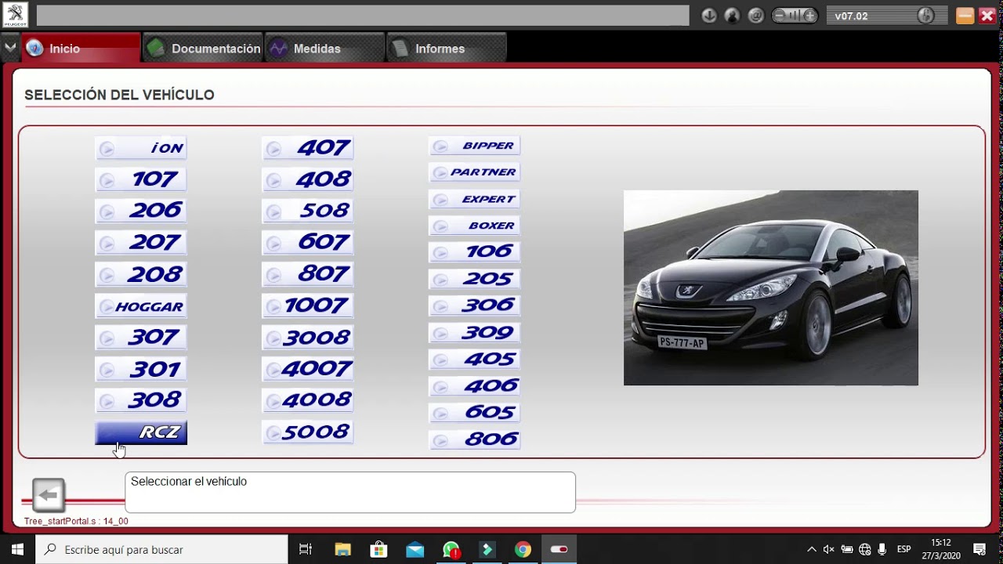1003x564 pixels.
Task: Open the Documentación tab
Action: coord(203,48)
